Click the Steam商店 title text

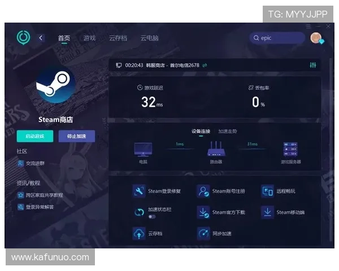(x=56, y=120)
